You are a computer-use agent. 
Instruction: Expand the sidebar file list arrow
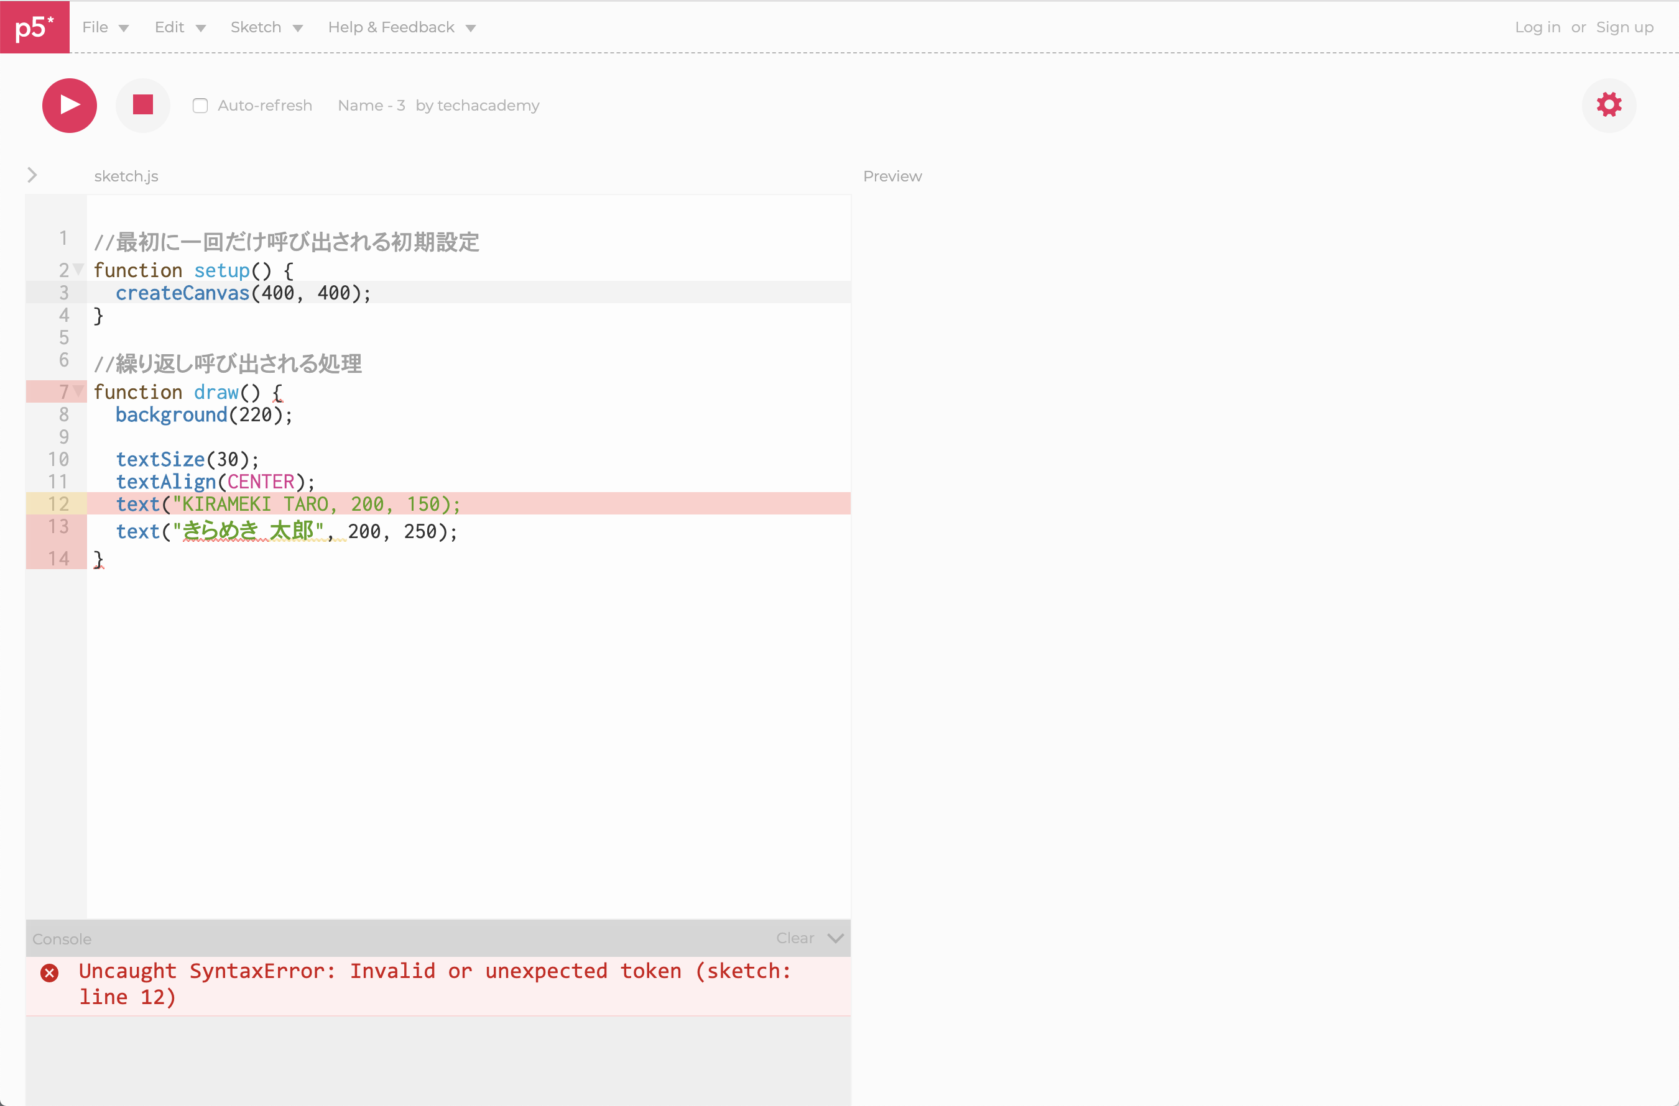32,175
